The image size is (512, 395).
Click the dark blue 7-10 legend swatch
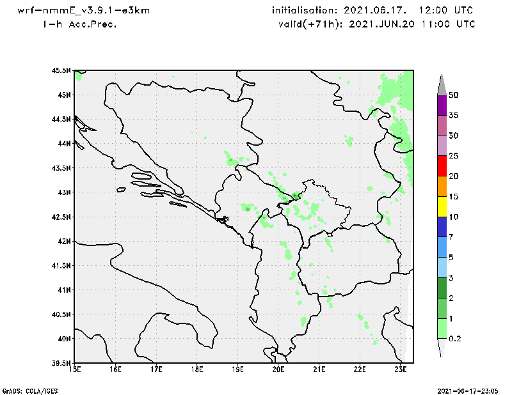[x=442, y=227]
